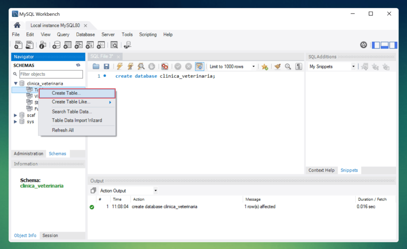Image resolution: width=407 pixels, height=249 pixels.
Task: Open the Server menu
Action: (108, 34)
